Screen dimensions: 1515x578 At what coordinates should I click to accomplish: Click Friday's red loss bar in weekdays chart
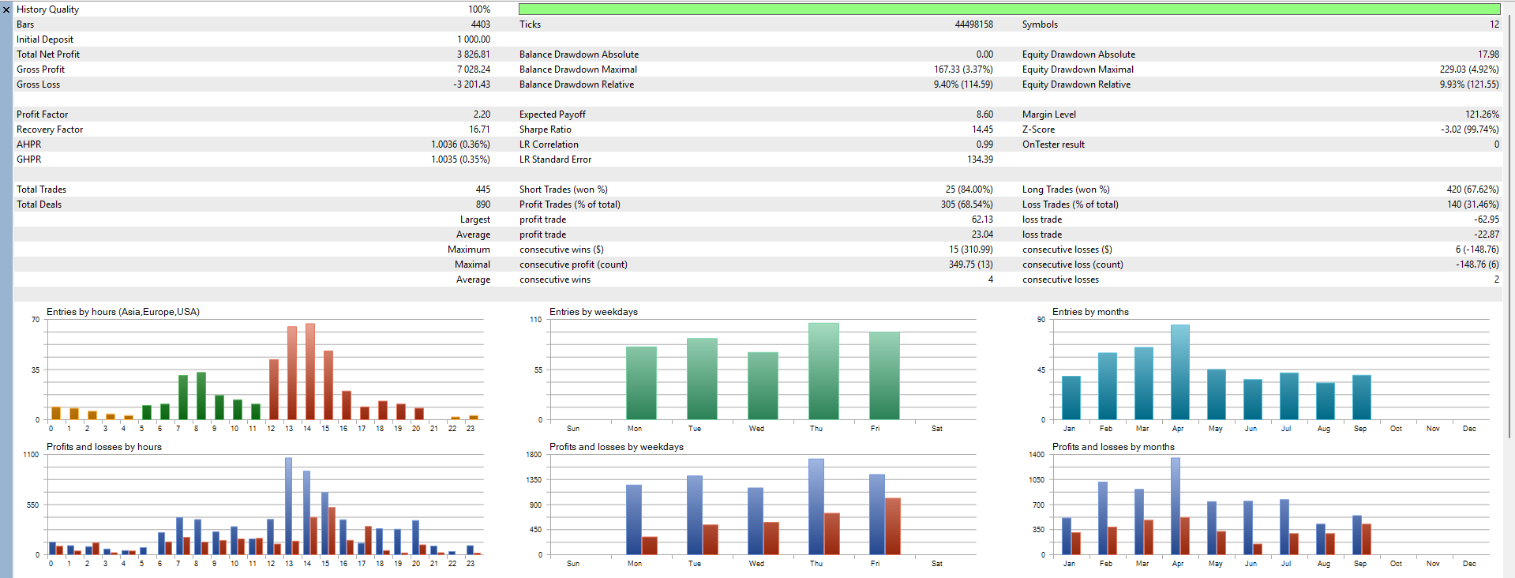click(892, 526)
